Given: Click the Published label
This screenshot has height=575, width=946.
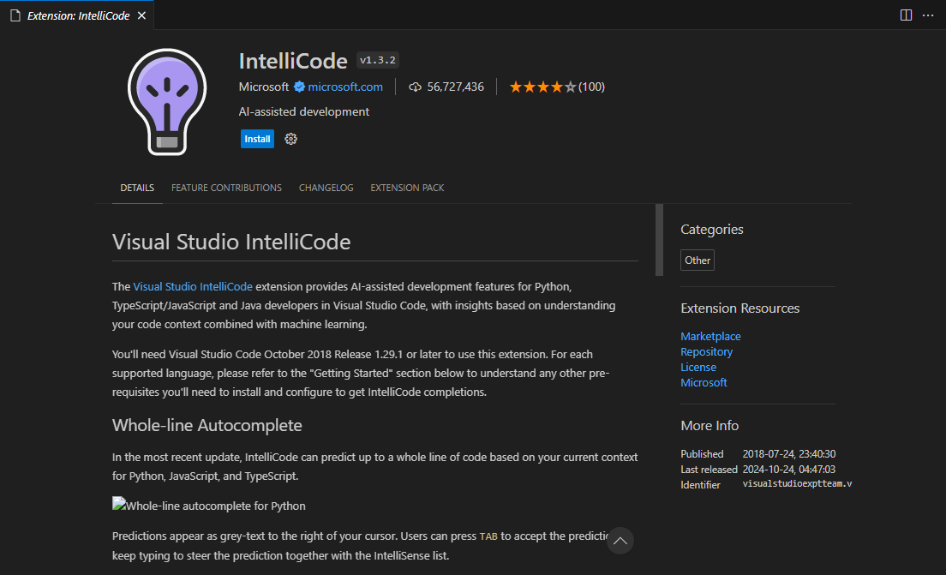Looking at the screenshot, I should (702, 453).
